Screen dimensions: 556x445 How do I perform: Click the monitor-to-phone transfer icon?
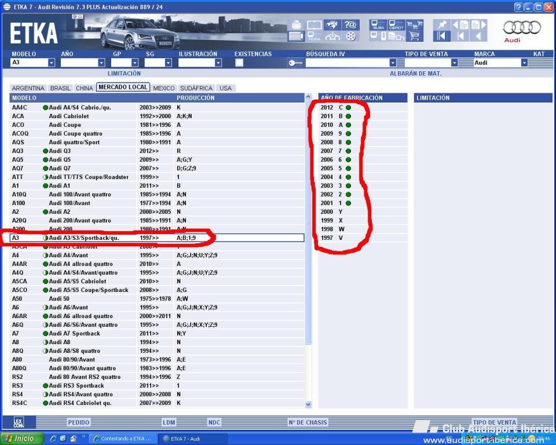point(378,36)
